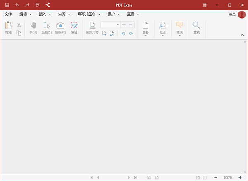This screenshot has width=248, height=181.
Task: Open the 保护 menu
Action: point(113,14)
